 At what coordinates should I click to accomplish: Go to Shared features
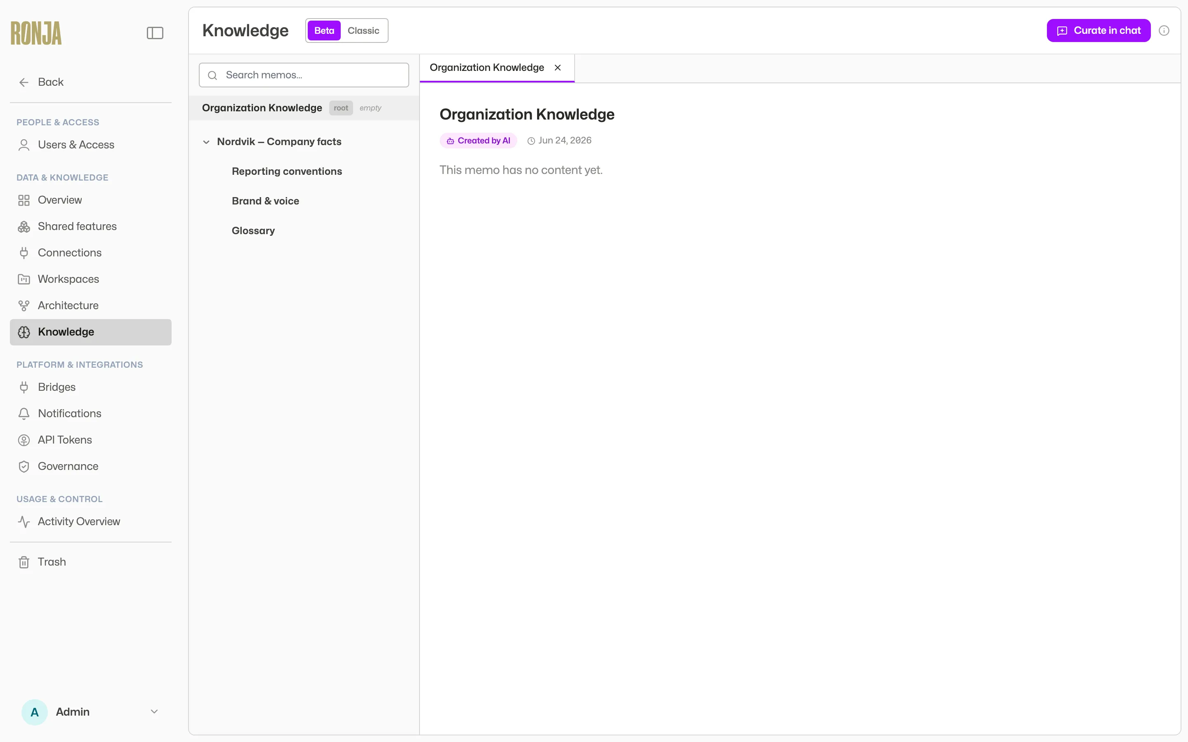[x=91, y=227]
